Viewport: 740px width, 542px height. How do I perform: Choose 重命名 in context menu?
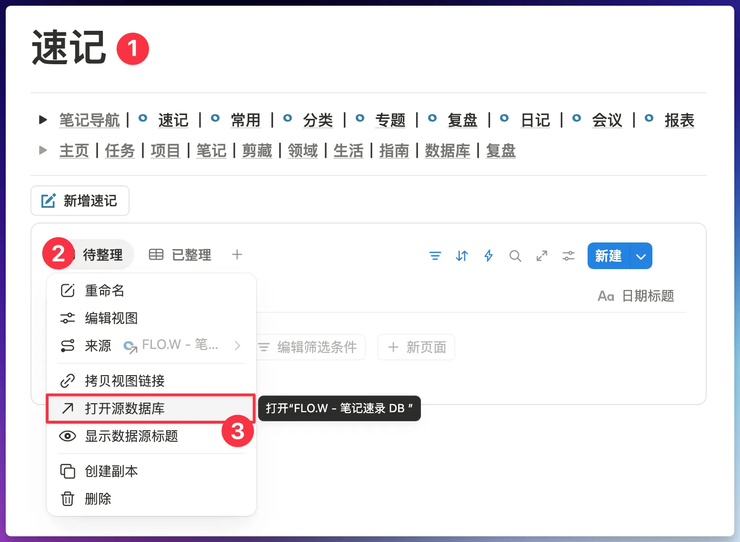104,290
